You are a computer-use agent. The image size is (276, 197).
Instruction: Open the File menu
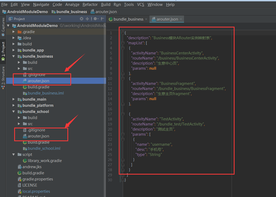(x=4, y=4)
